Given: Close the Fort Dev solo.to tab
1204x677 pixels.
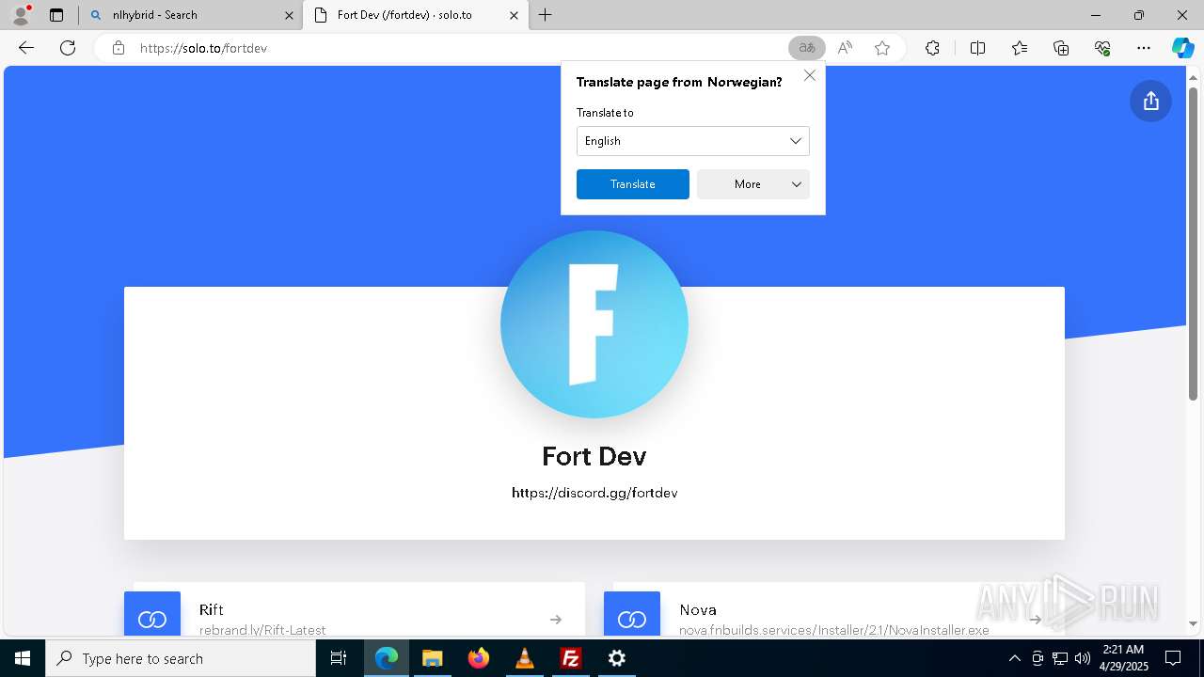Looking at the screenshot, I should click(514, 15).
